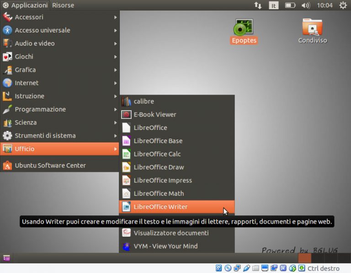Open the Accessori menu entry
This screenshot has height=273, width=351.
tap(60, 17)
